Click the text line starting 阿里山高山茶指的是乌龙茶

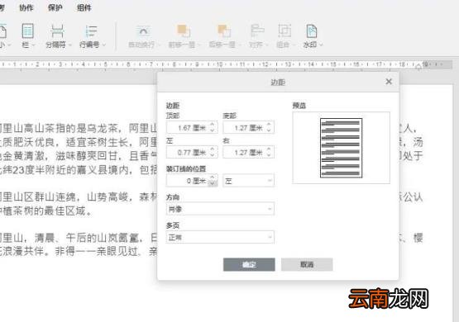(x=79, y=128)
